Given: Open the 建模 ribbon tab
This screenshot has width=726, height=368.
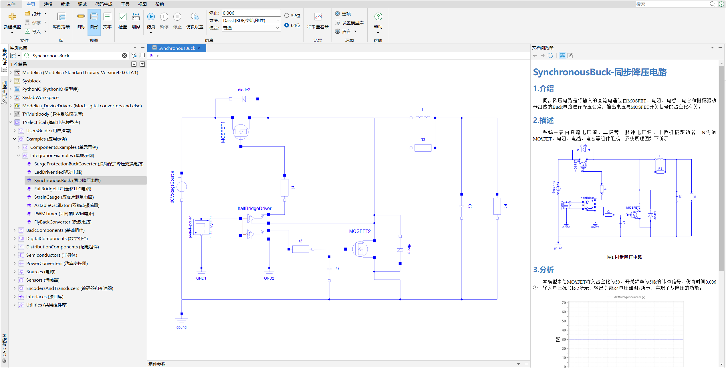Looking at the screenshot, I should click(48, 4).
